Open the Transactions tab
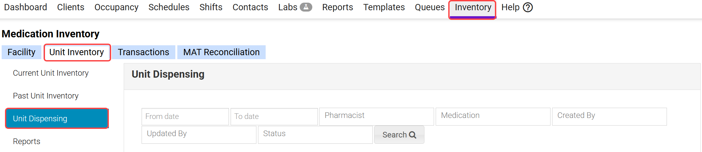702x152 pixels. [x=143, y=52]
